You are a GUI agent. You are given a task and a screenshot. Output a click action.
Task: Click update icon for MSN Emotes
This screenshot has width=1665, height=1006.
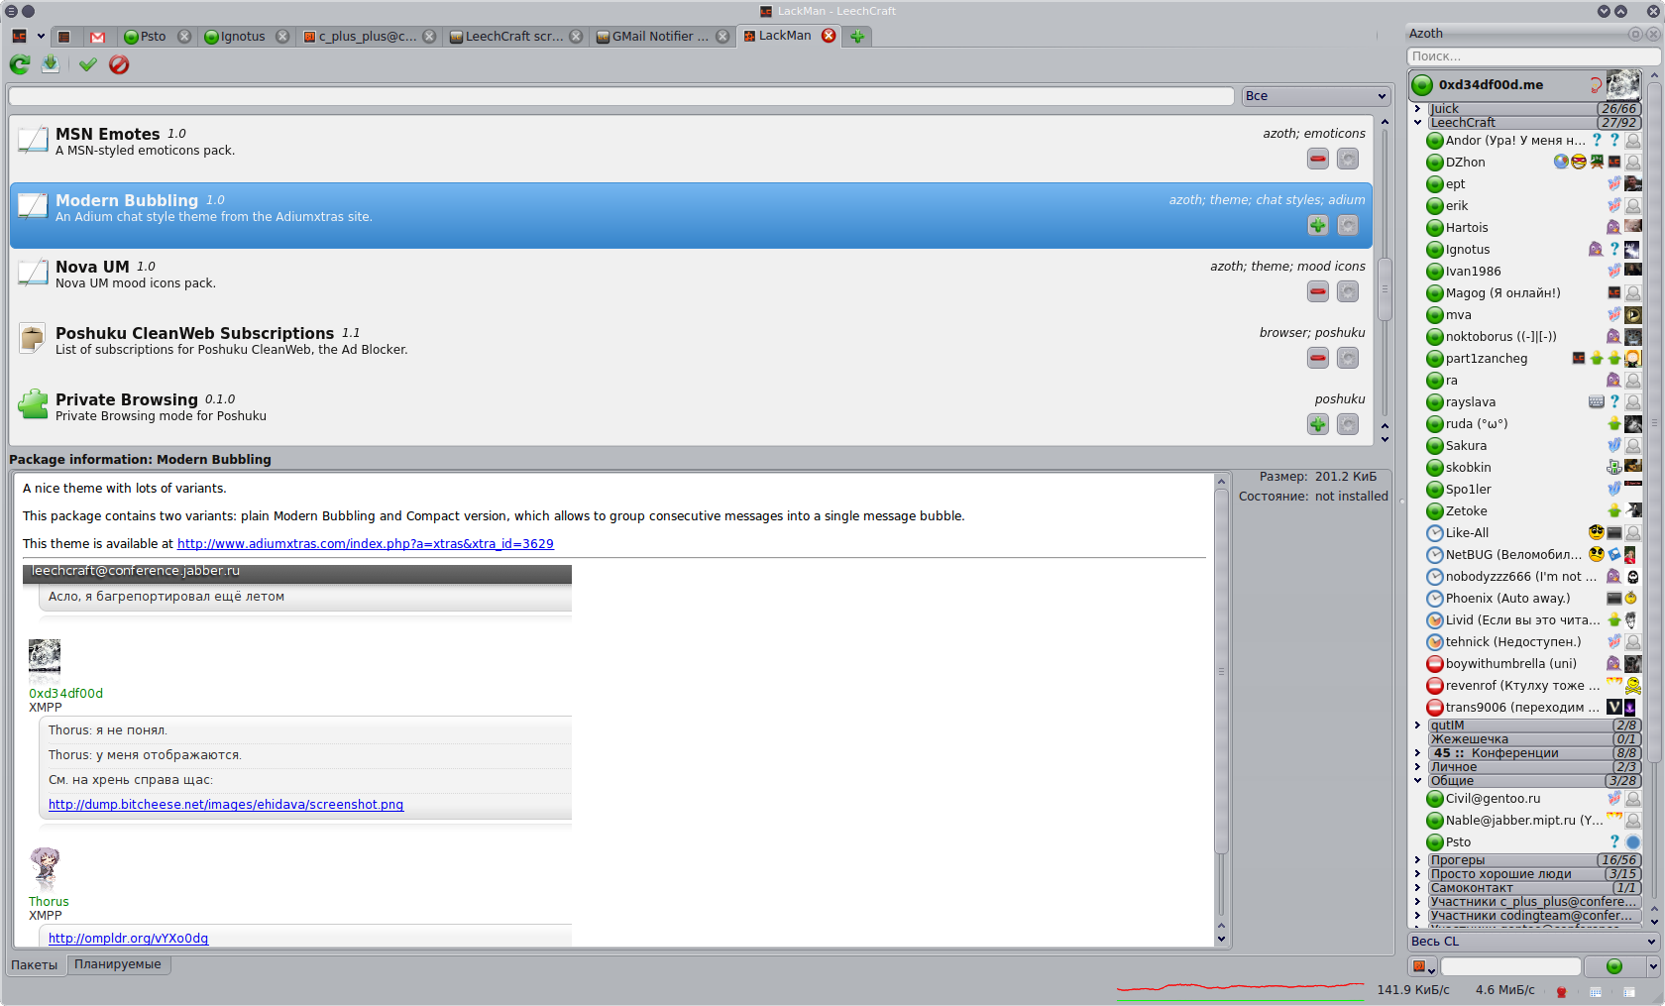click(x=1348, y=159)
